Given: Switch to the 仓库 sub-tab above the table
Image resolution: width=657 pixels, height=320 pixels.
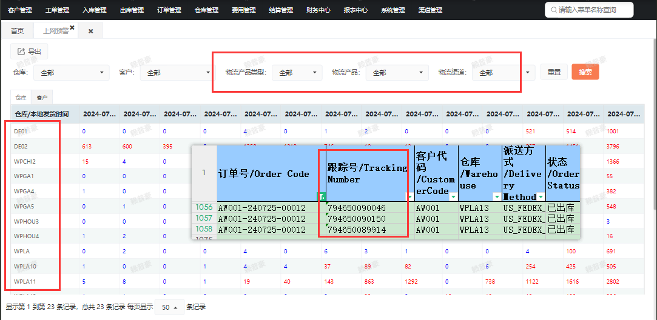Looking at the screenshot, I should (x=21, y=98).
